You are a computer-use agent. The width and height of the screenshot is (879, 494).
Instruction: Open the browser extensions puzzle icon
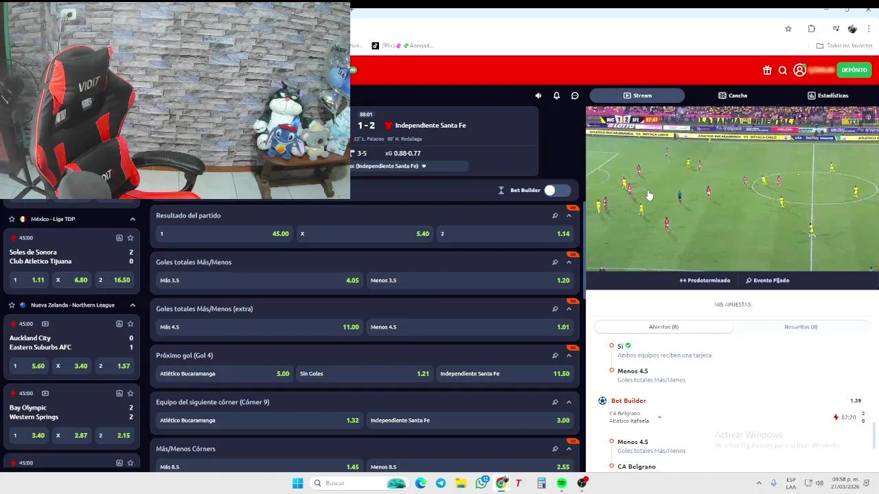[812, 29]
